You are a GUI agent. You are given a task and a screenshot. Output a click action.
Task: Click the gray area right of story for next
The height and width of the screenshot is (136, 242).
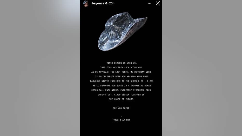[x=202, y=68]
